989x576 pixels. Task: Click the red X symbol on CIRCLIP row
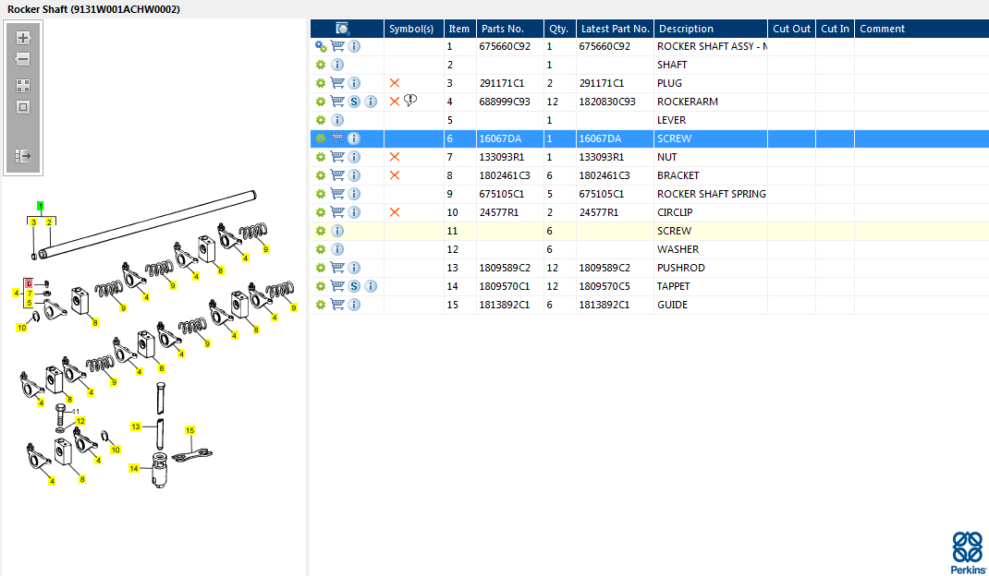pos(395,212)
